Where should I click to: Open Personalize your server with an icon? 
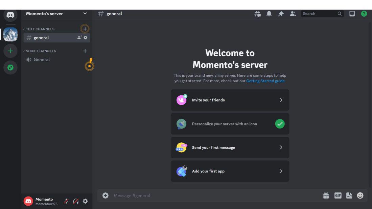click(230, 124)
